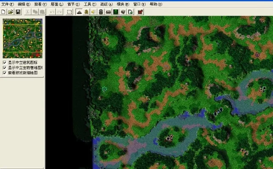Open the Object Manager cube icon
Image resolution: width=273 pixels, height=169 pixels.
point(123,12)
